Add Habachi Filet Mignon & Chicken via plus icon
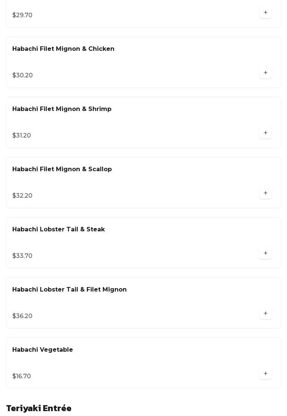This screenshot has height=416, width=287. pos(265,73)
